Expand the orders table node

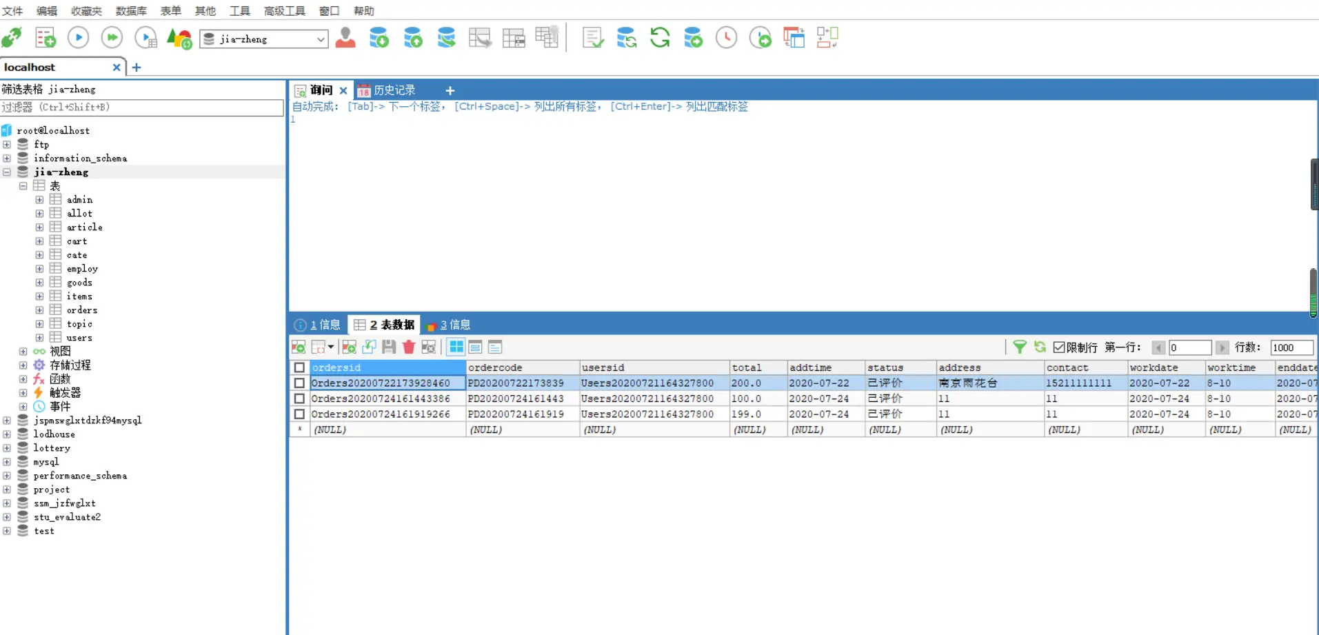point(39,310)
